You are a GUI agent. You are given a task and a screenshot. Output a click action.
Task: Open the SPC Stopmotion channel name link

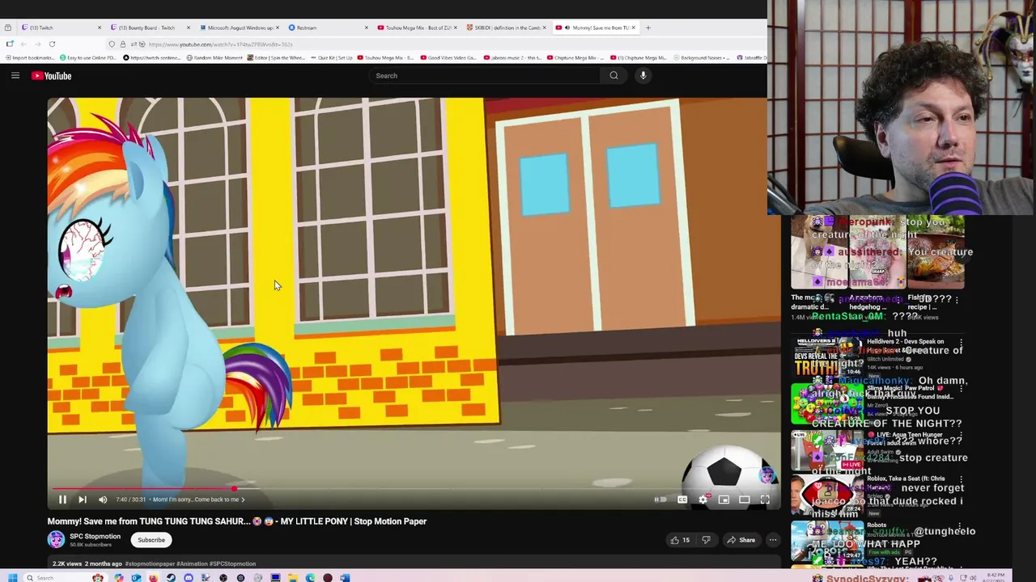pyautogui.click(x=95, y=536)
